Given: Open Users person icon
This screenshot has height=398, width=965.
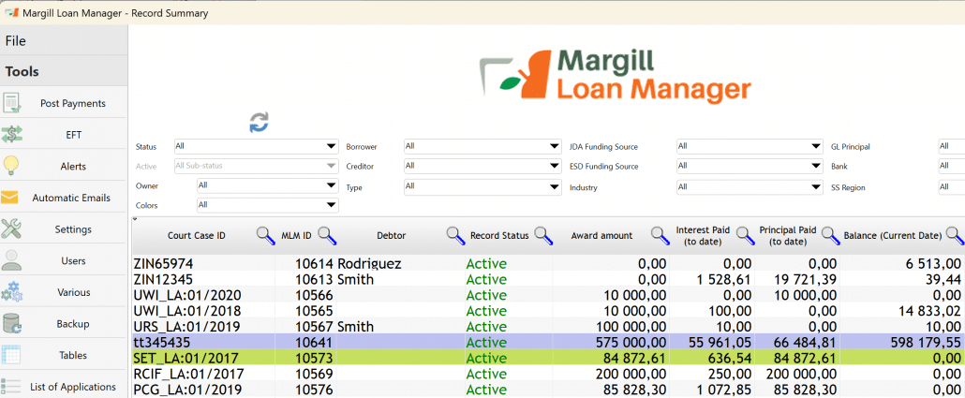Looking at the screenshot, I should [11, 260].
